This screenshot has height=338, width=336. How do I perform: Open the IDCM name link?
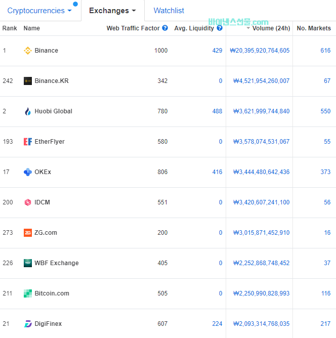click(42, 202)
